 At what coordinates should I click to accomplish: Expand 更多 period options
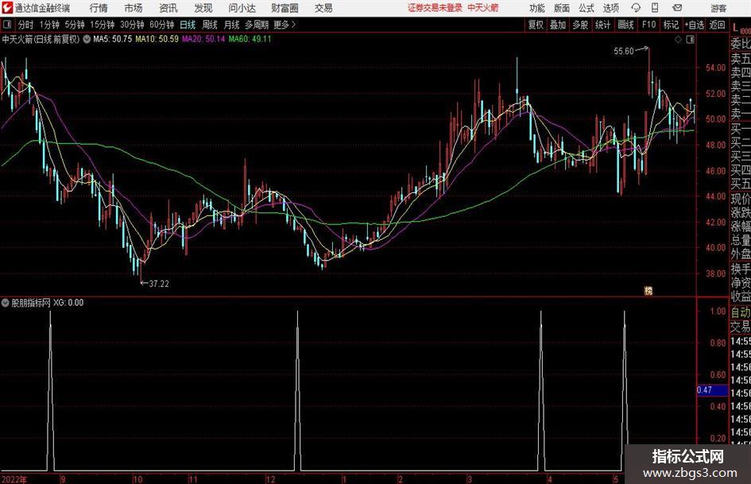click(x=285, y=25)
